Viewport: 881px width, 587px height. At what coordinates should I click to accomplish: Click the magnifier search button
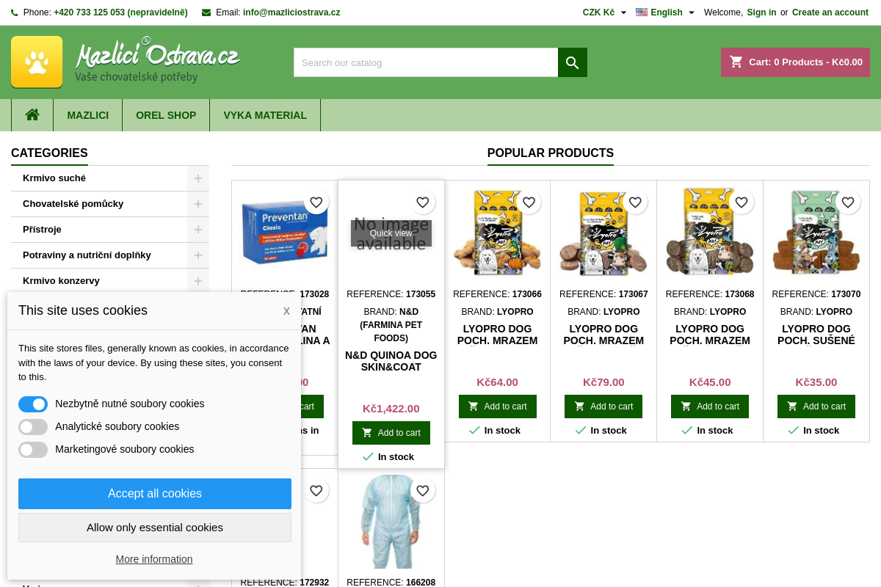click(573, 62)
